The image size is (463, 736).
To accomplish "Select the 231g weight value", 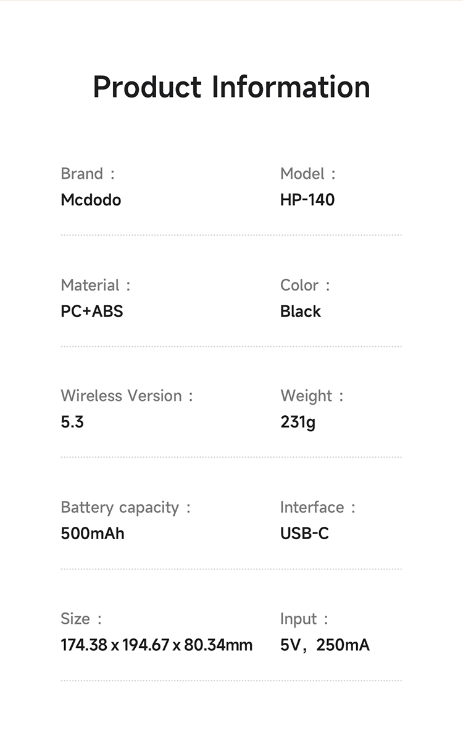I will pos(298,423).
